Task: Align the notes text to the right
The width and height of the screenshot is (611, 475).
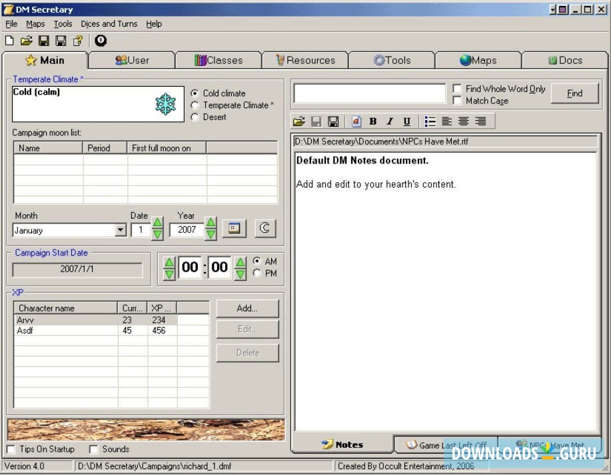Action: point(481,121)
